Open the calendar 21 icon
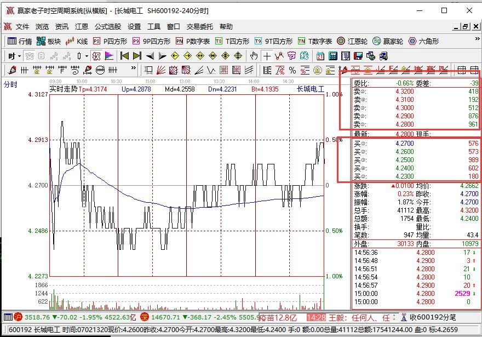The width and height of the screenshot is (482, 337). coord(320,56)
